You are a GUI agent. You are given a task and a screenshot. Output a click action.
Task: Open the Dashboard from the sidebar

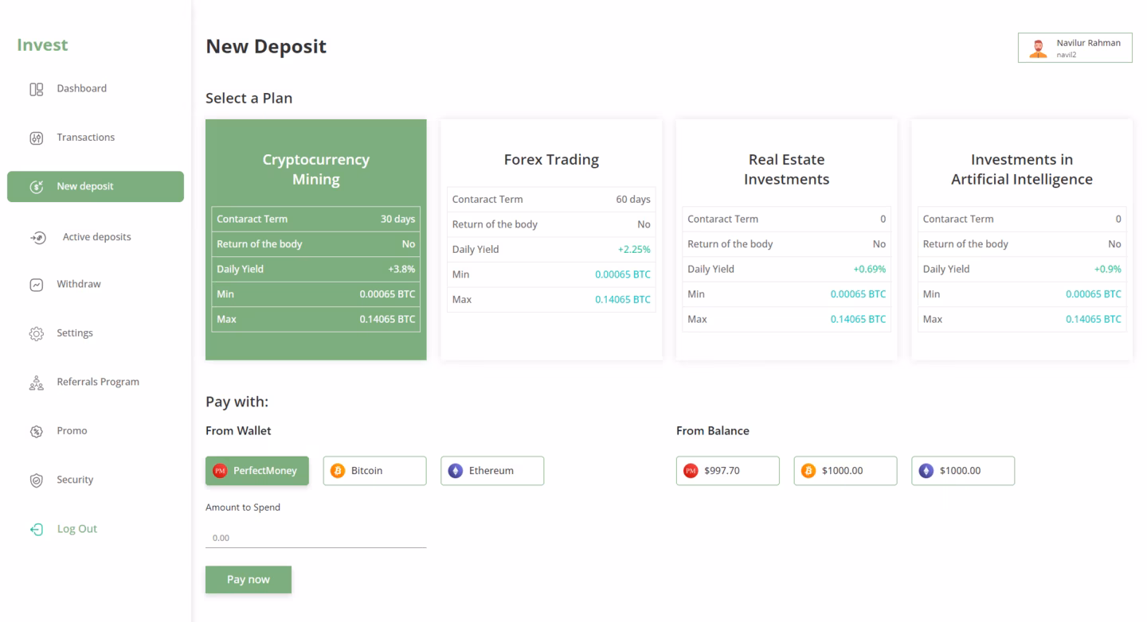click(35, 88)
